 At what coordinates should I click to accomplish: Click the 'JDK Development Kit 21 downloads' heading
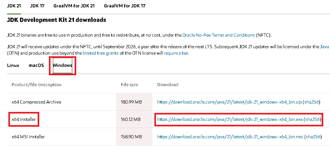(56, 20)
